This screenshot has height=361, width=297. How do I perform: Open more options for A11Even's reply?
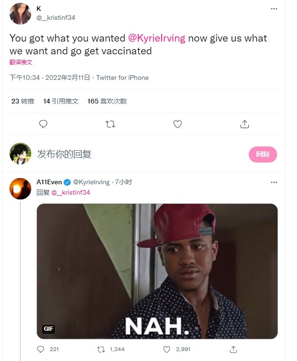[x=274, y=182]
